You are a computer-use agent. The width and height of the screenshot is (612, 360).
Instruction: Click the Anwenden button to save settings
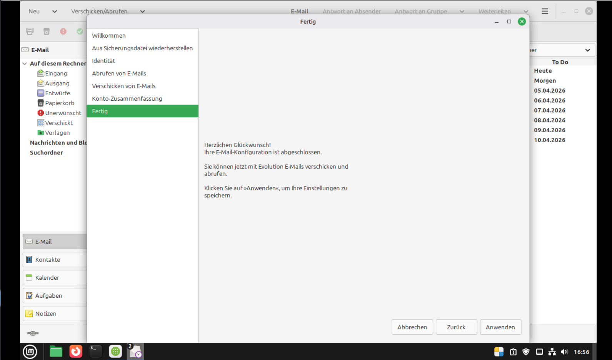click(500, 327)
